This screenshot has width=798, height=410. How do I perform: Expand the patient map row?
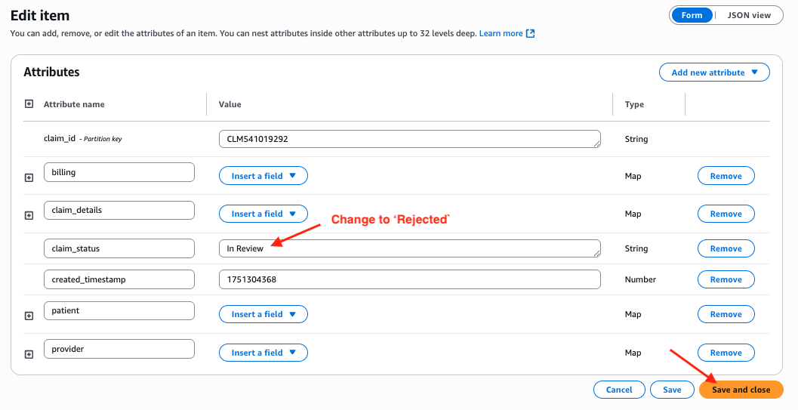pos(29,316)
